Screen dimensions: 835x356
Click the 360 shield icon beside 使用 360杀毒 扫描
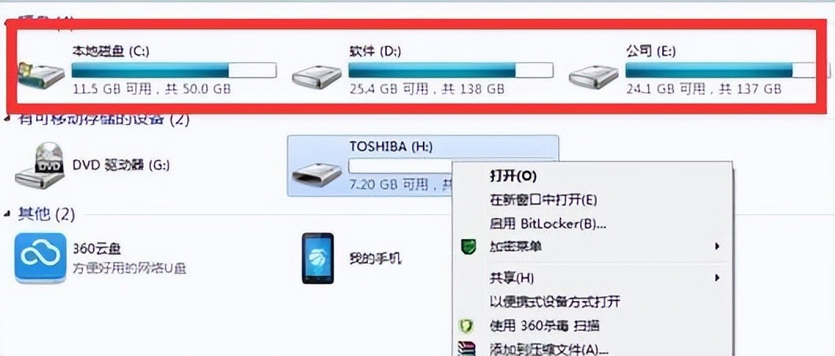point(468,325)
